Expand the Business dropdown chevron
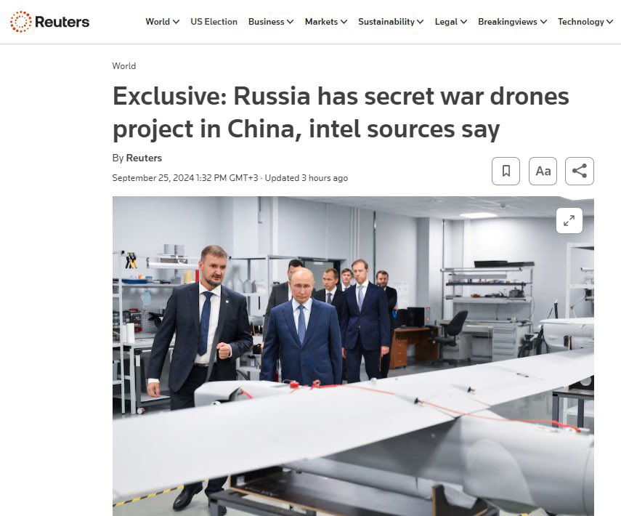The width and height of the screenshot is (621, 516). point(291,22)
